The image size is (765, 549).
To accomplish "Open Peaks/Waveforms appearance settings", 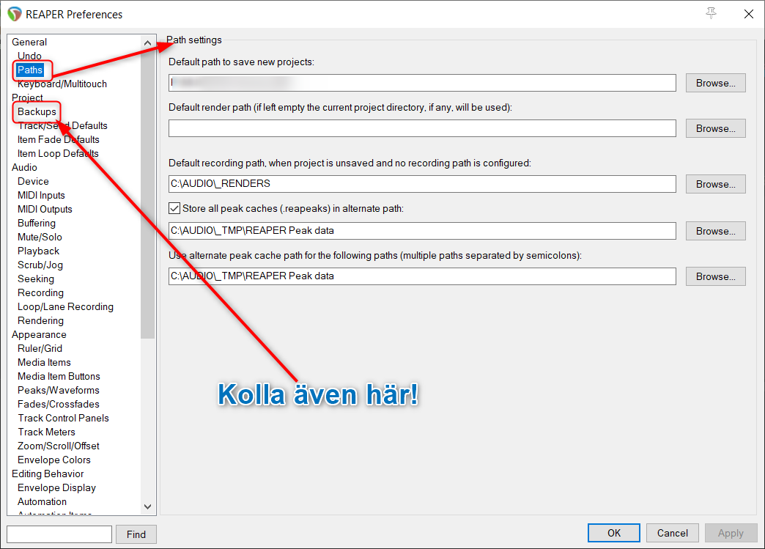I will 58,390.
